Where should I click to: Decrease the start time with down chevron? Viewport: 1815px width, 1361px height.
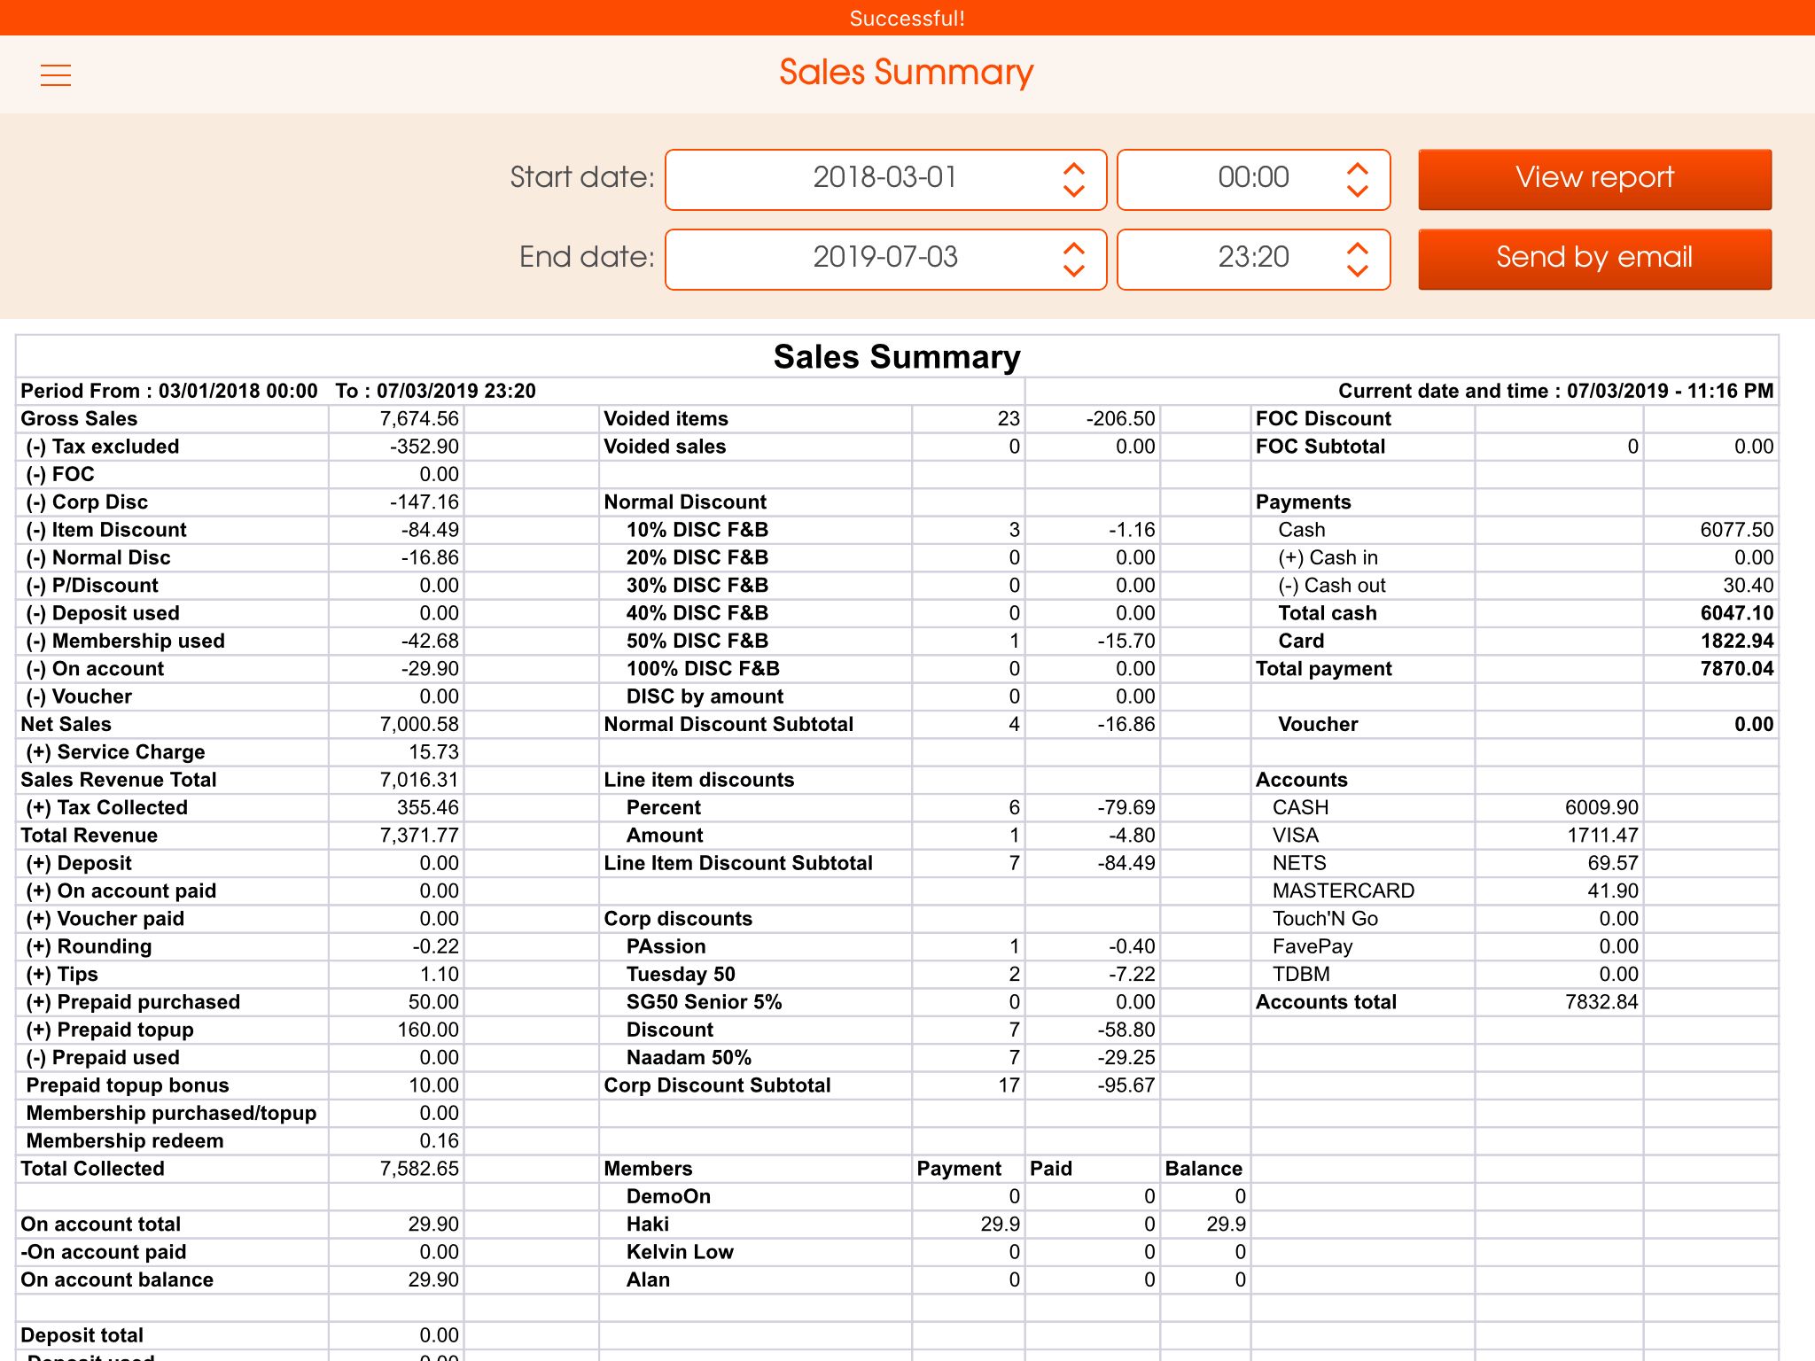pos(1357,191)
